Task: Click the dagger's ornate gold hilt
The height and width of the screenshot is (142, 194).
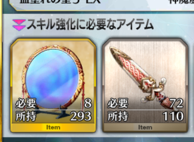Action: tap(153, 87)
